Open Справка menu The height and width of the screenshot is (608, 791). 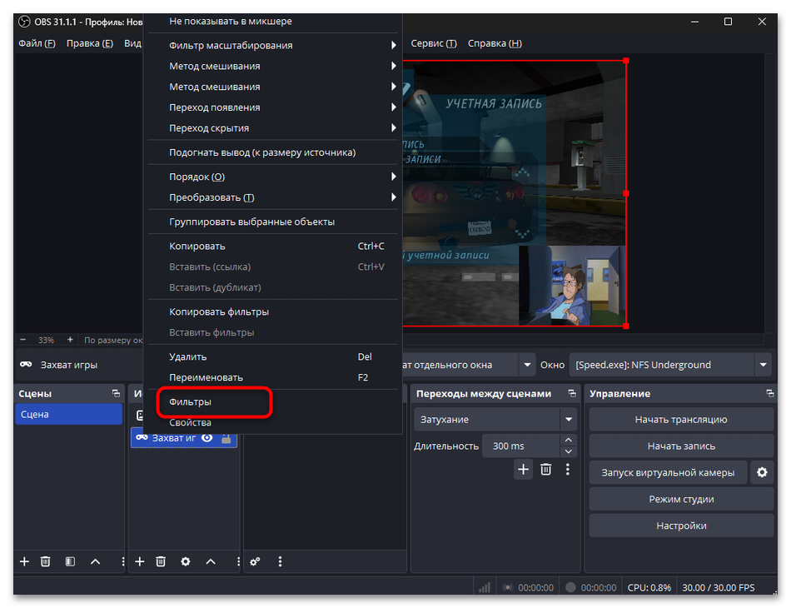[x=495, y=43]
